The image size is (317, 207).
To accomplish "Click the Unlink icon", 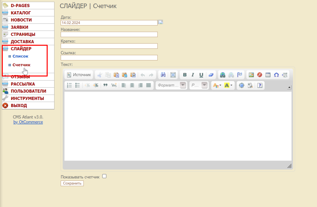I will coord(231,75).
